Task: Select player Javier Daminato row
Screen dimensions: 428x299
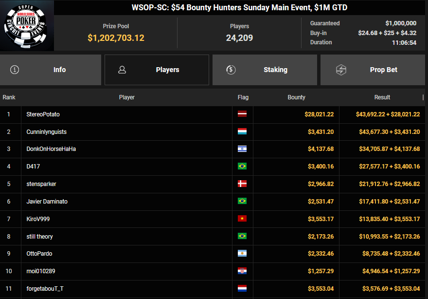Action: click(47, 202)
